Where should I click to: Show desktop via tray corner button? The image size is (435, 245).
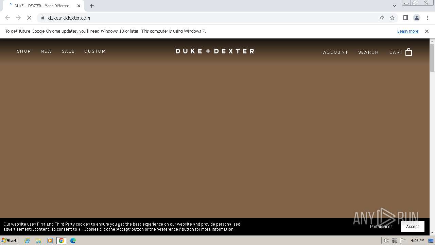431,241
